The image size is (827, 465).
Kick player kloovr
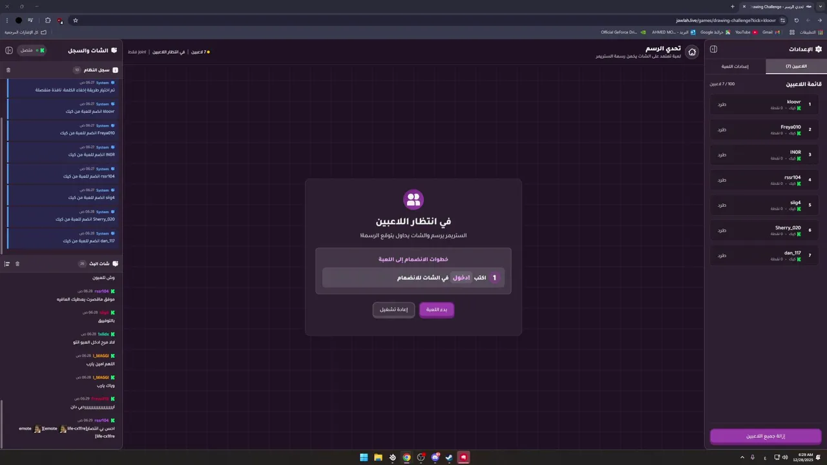tap(722, 104)
